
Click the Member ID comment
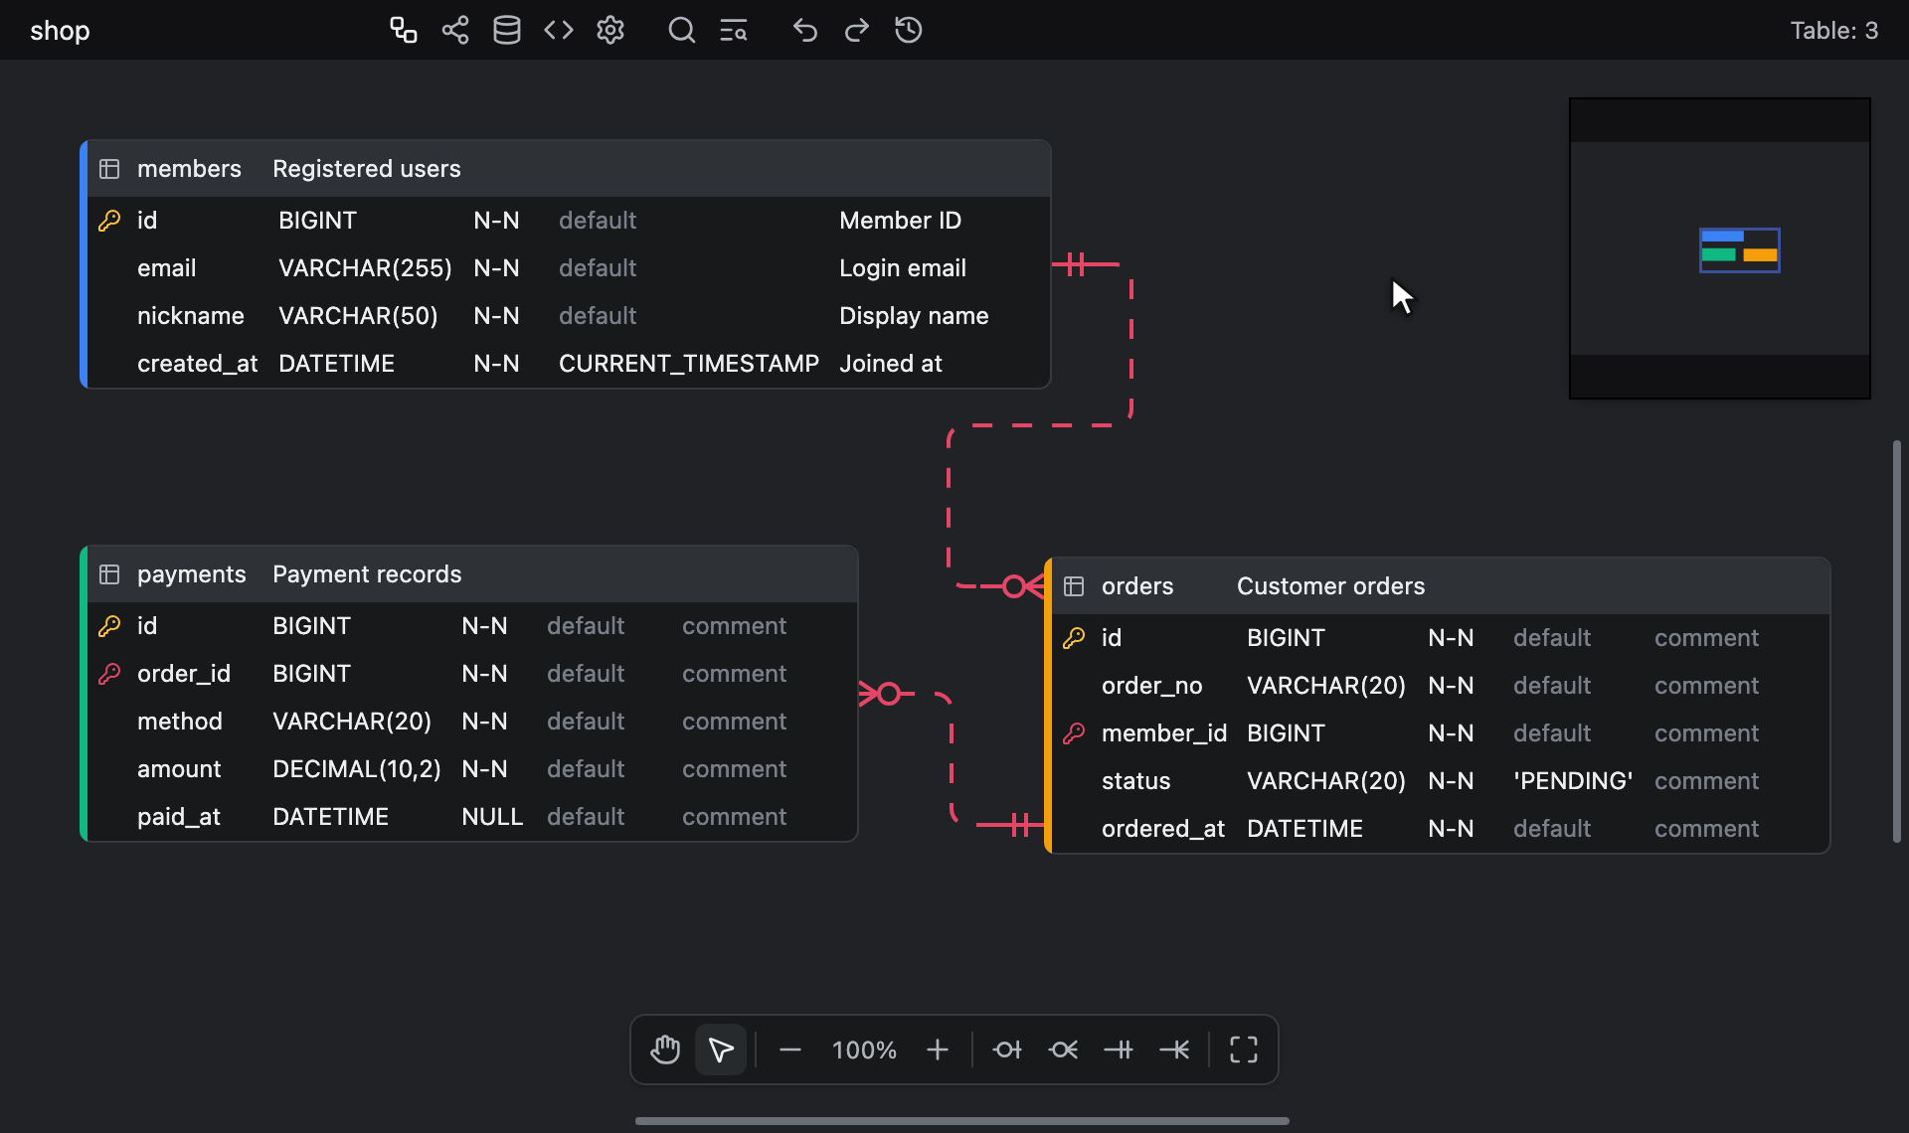tap(900, 221)
